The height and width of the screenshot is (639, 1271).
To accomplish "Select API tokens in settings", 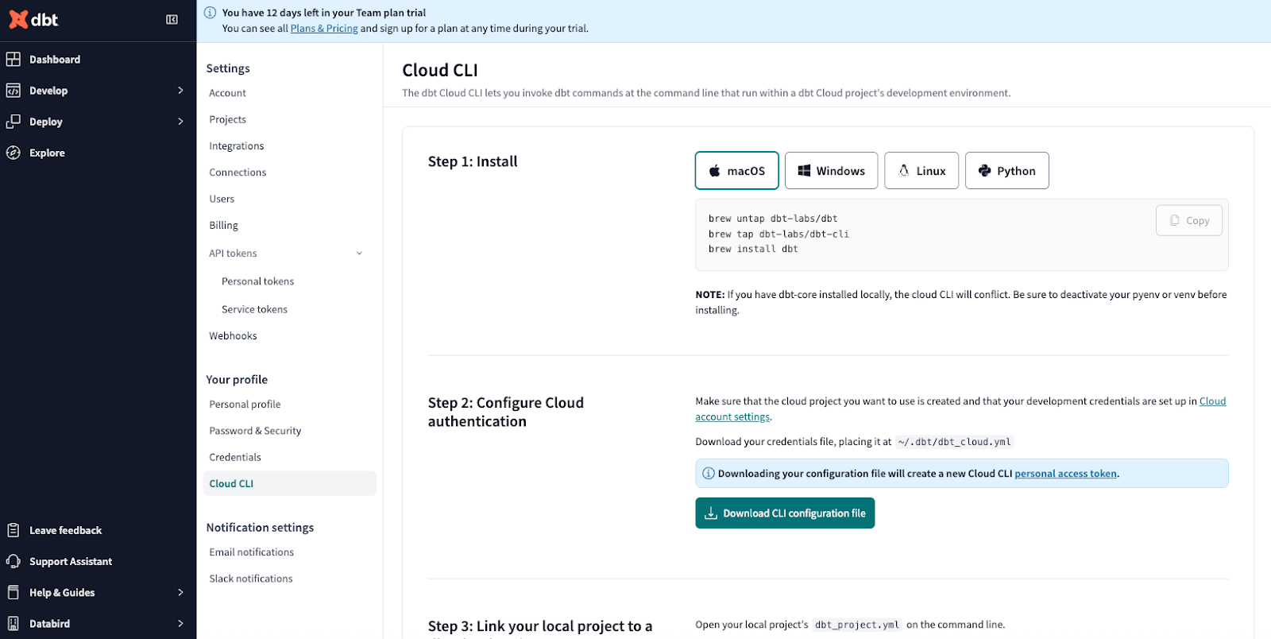I will (233, 253).
